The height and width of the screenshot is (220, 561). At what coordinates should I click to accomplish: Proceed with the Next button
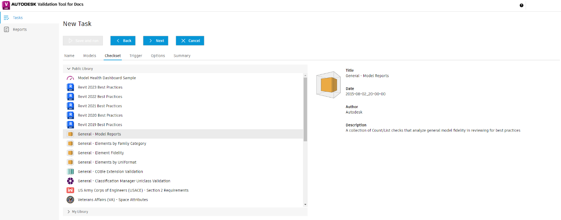tap(156, 41)
